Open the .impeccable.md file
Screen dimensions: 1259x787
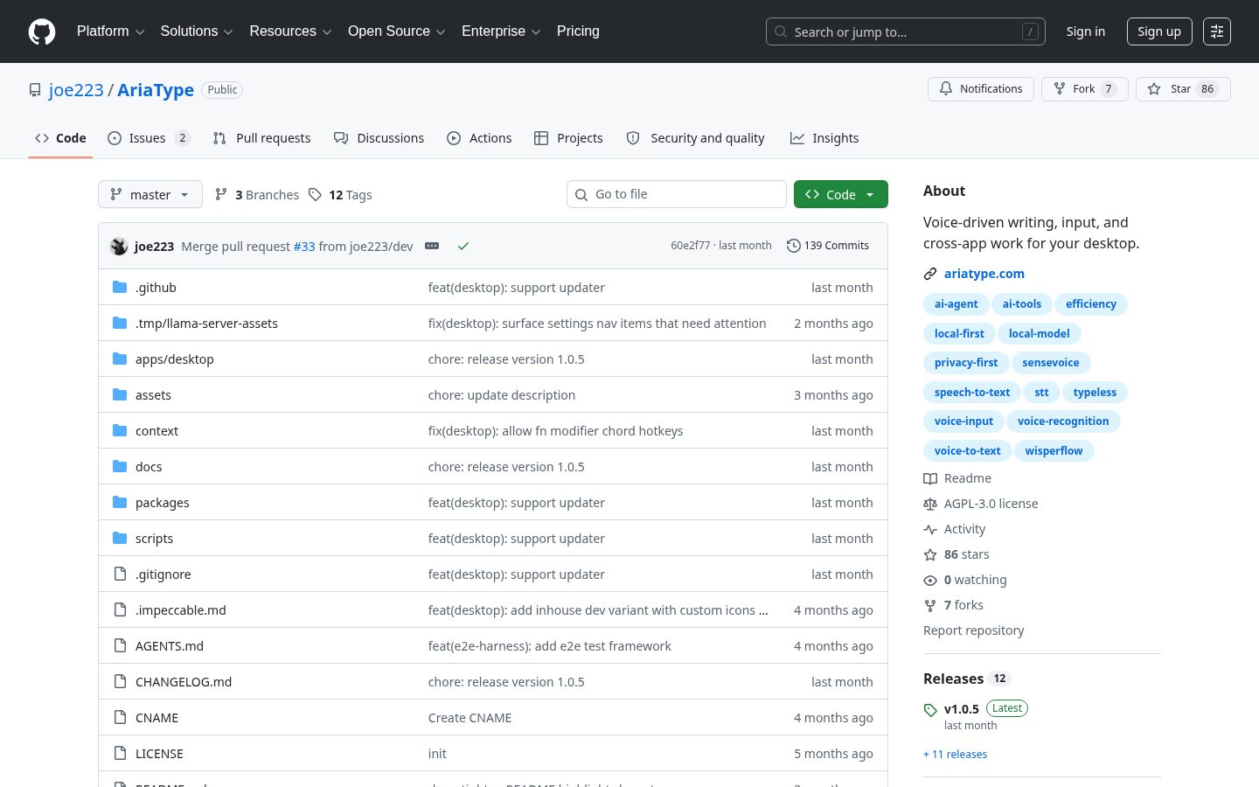coord(181,610)
